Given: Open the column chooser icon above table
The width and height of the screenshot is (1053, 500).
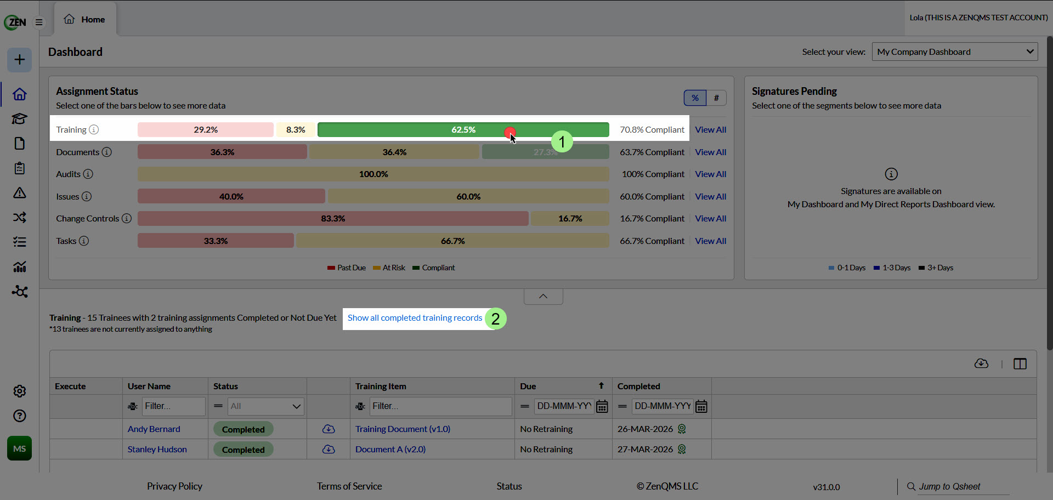Looking at the screenshot, I should [1020, 363].
